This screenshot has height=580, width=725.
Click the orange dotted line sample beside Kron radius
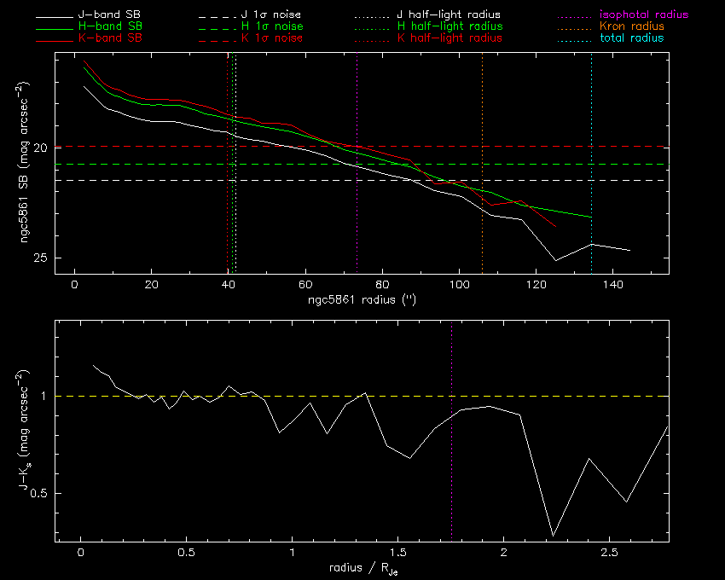coord(576,30)
